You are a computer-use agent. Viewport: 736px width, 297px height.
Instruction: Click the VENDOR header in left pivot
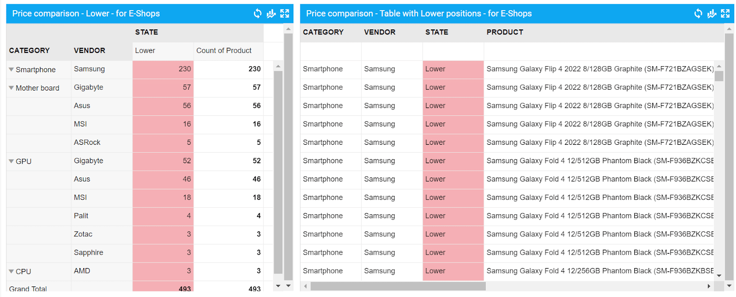(x=89, y=51)
